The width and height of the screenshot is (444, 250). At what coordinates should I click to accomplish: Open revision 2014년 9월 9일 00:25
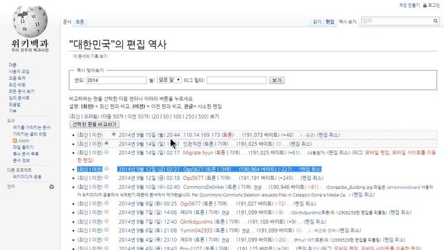[148, 203]
